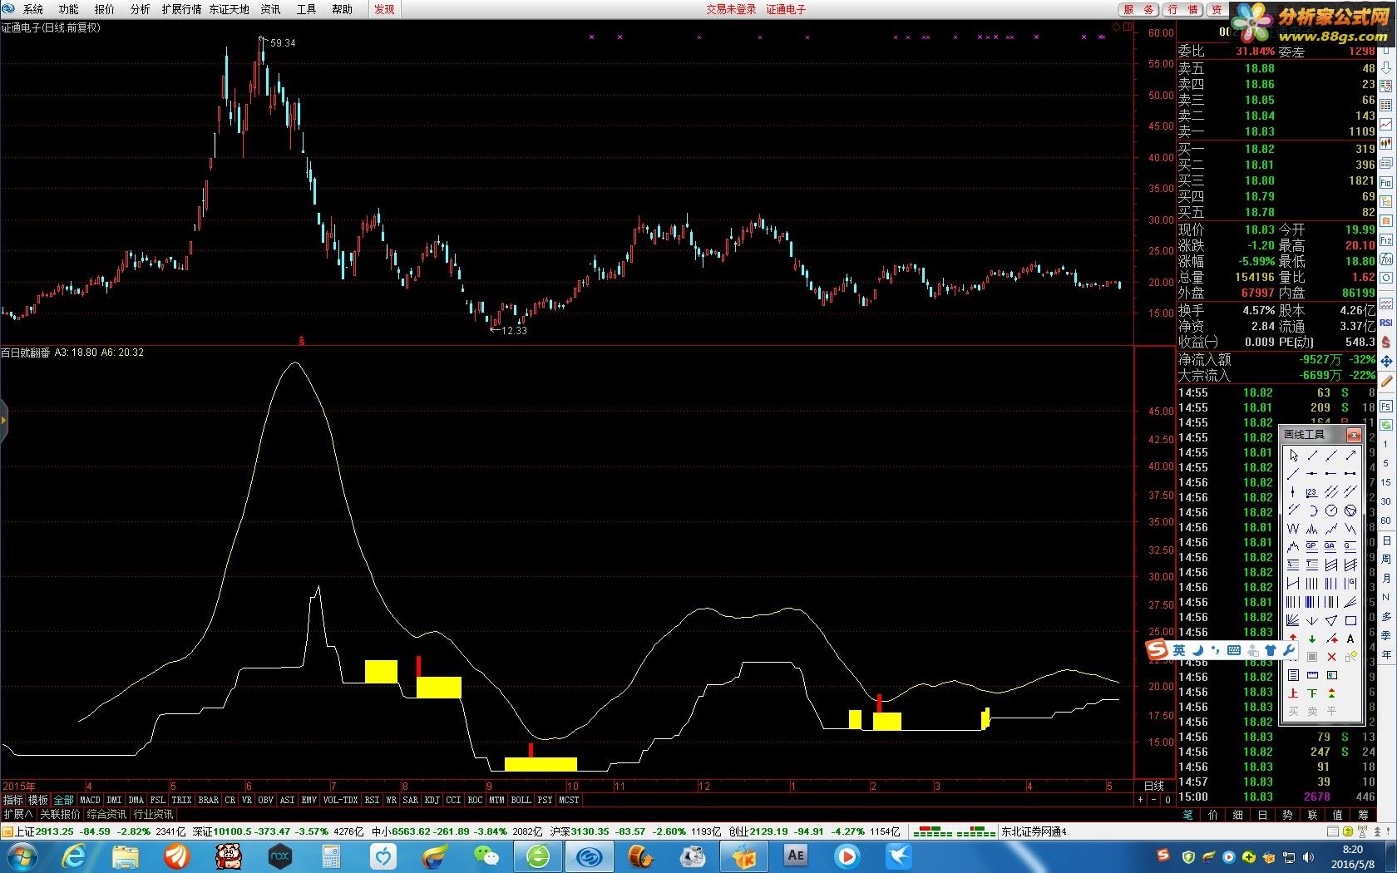Pick the circle drawing tool
This screenshot has width=1397, height=873.
click(1331, 510)
